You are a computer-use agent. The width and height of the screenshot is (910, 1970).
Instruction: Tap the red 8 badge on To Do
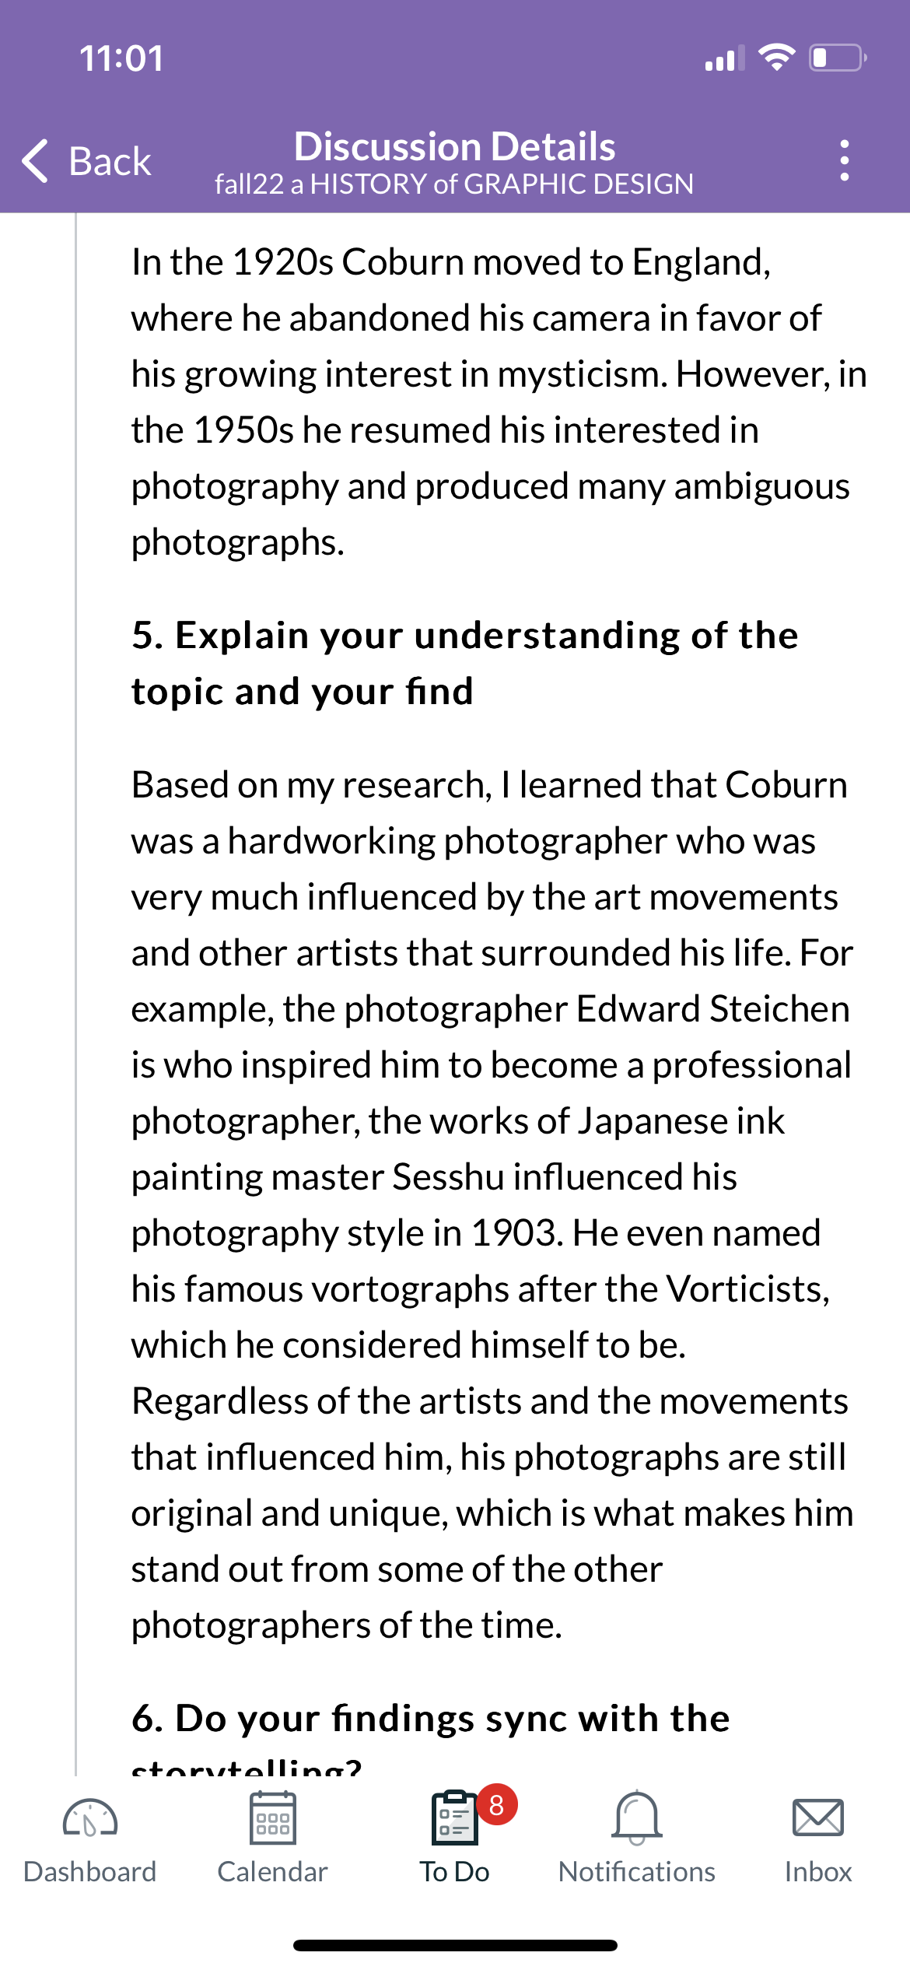point(497,1804)
